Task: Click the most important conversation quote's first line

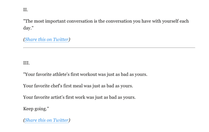Action: click(x=106, y=21)
